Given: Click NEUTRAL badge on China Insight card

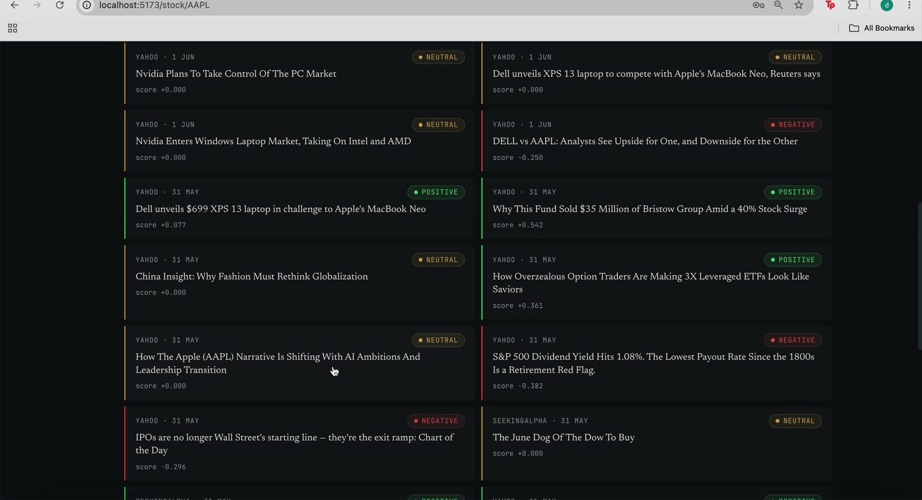Looking at the screenshot, I should point(438,260).
